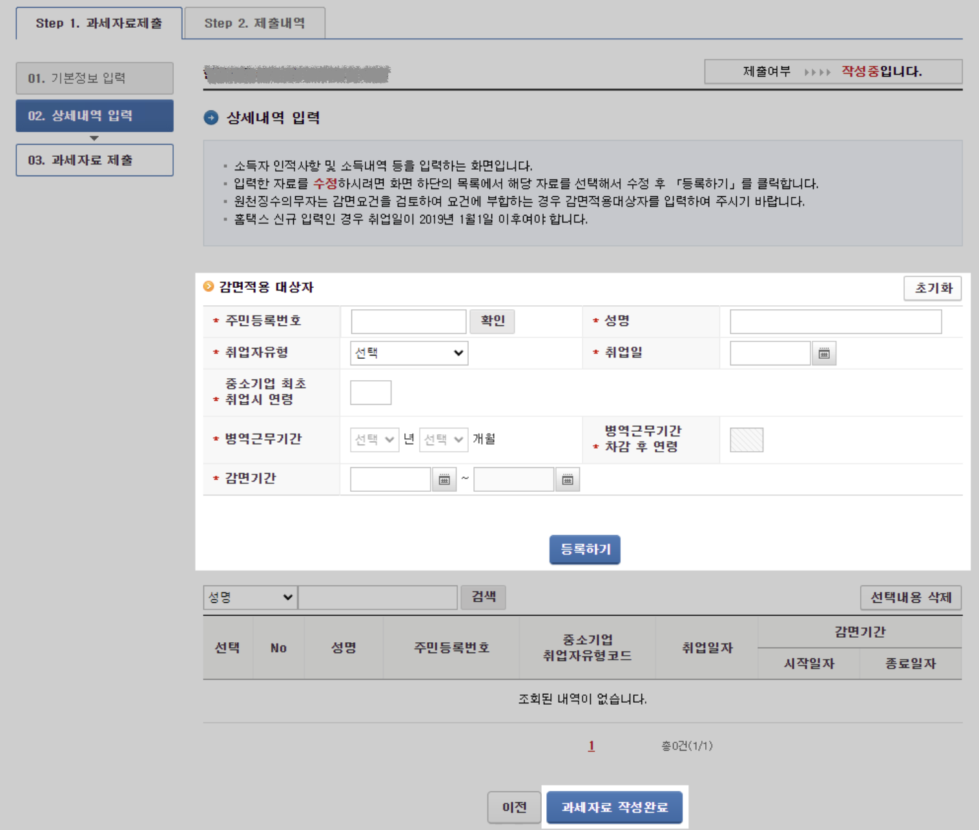Click the disabled 병역근무기간 차감 후 연령 box

click(x=747, y=440)
